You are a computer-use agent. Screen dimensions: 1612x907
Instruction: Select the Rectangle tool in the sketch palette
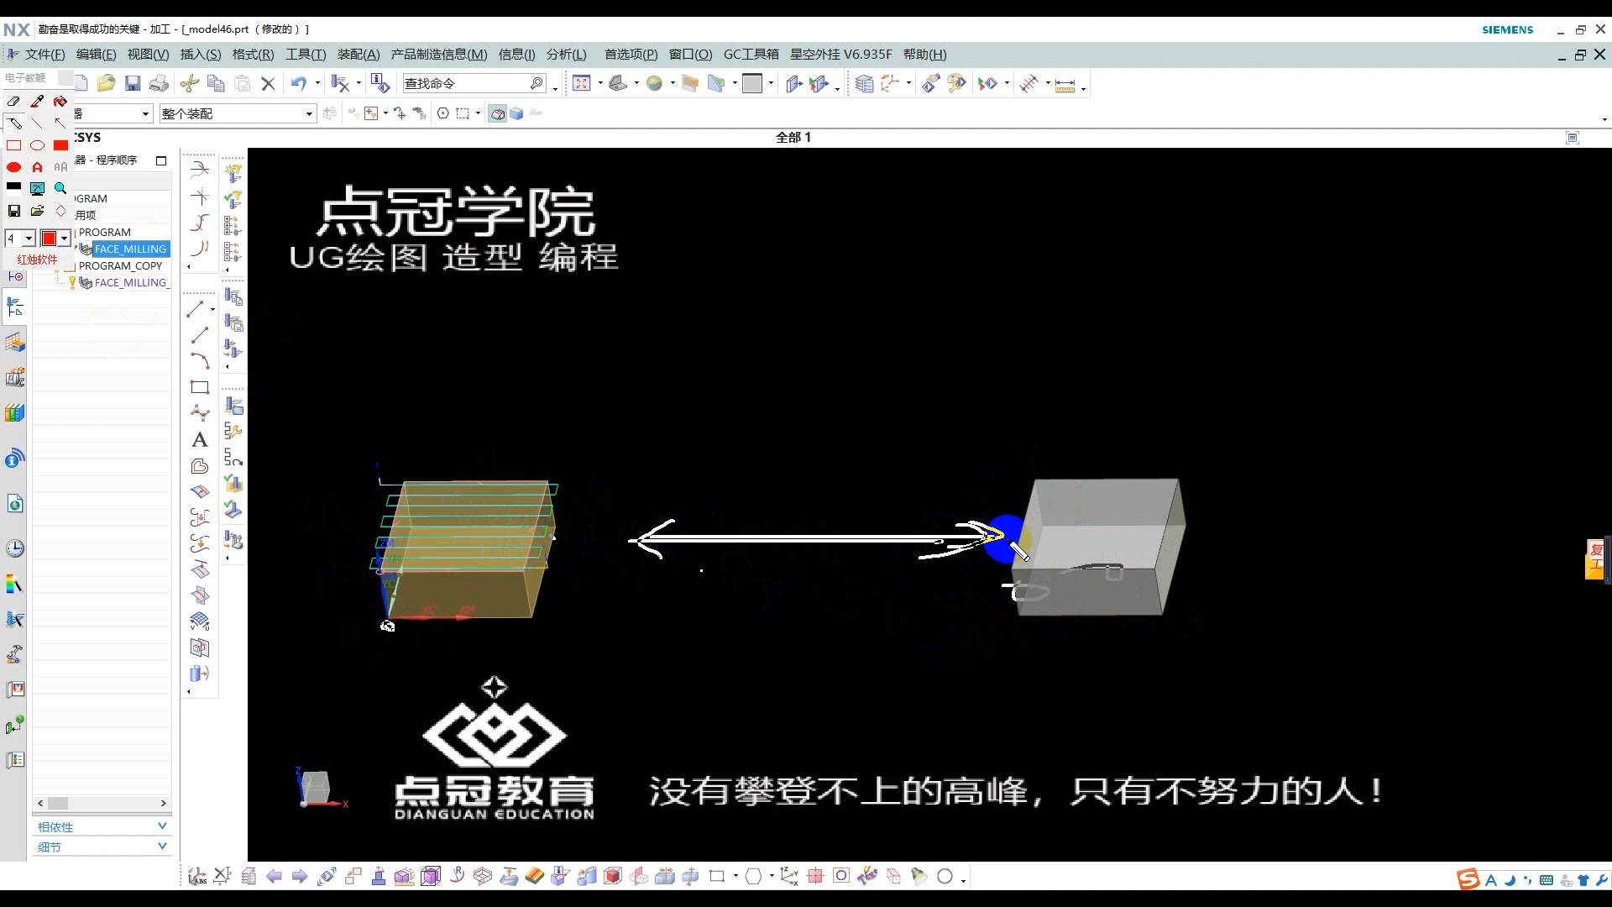(x=199, y=387)
